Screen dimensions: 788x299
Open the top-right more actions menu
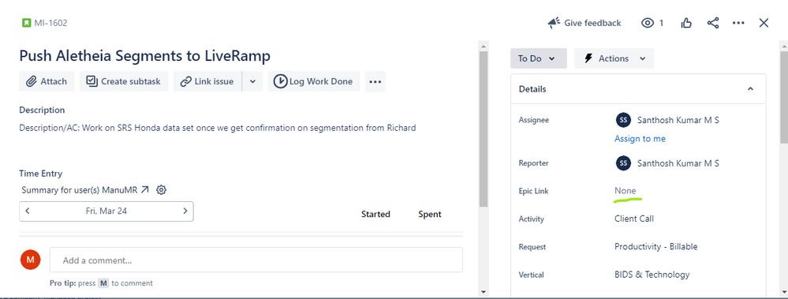tap(738, 23)
